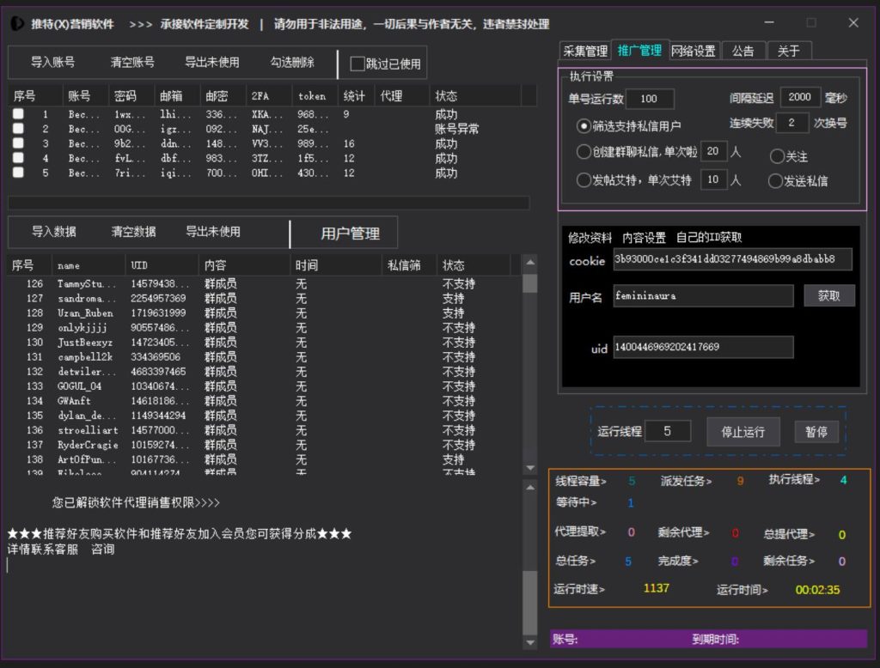The height and width of the screenshot is (668, 880).
Task: Select the 发送私信 radio option
Action: [x=774, y=180]
